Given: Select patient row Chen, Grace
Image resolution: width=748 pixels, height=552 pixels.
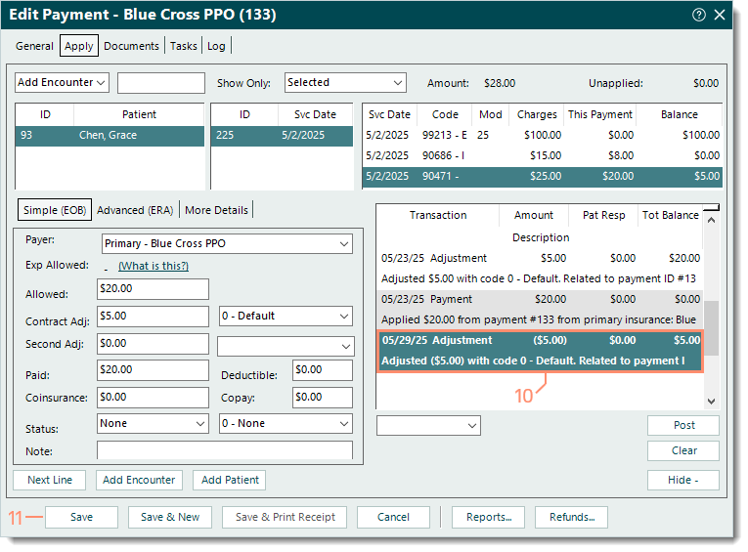Looking at the screenshot, I should point(110,136).
